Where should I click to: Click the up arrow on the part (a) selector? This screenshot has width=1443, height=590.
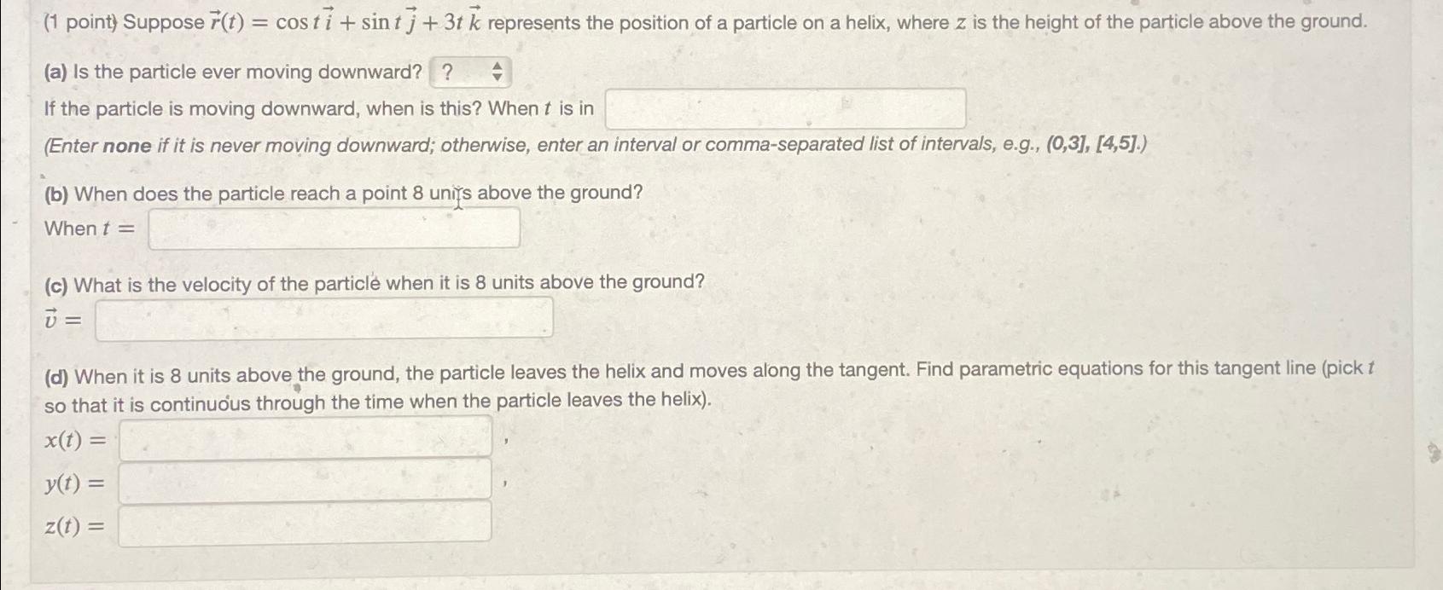click(x=497, y=67)
